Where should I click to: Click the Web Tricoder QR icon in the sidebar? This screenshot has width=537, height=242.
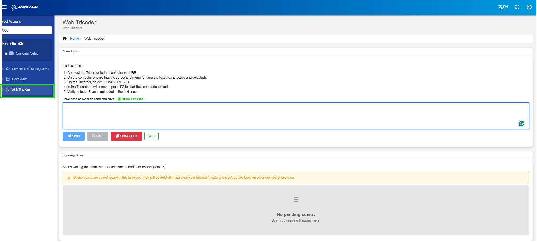click(x=7, y=90)
